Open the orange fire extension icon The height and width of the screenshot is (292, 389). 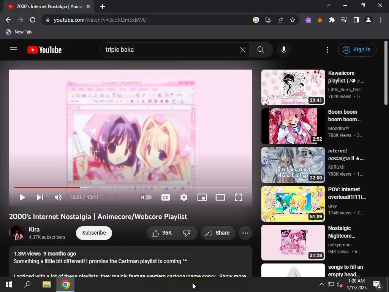320,20
